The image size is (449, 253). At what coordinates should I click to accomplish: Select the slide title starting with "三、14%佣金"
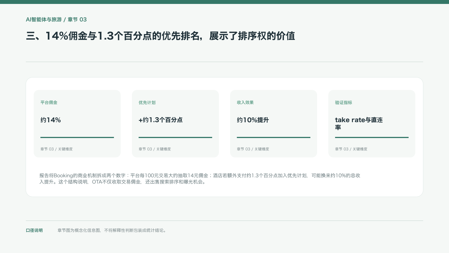click(x=160, y=36)
